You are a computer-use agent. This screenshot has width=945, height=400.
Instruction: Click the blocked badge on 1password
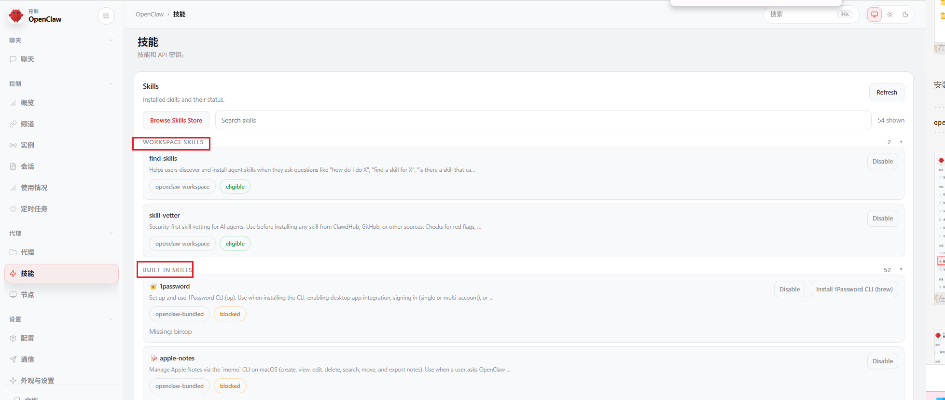tap(230, 314)
